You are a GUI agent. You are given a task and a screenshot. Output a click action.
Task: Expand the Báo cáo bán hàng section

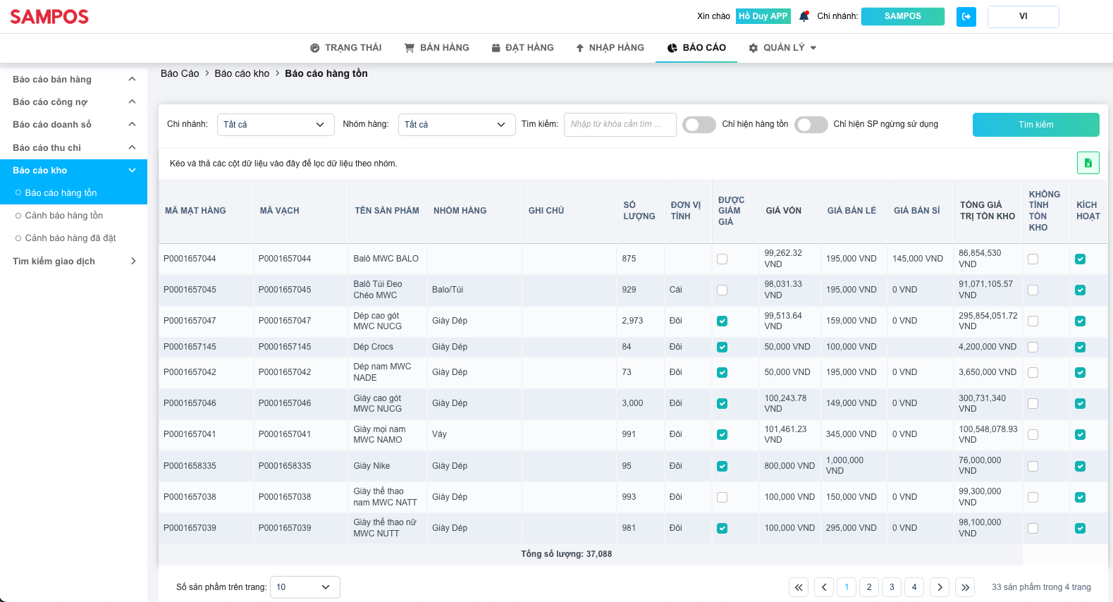[73, 79]
